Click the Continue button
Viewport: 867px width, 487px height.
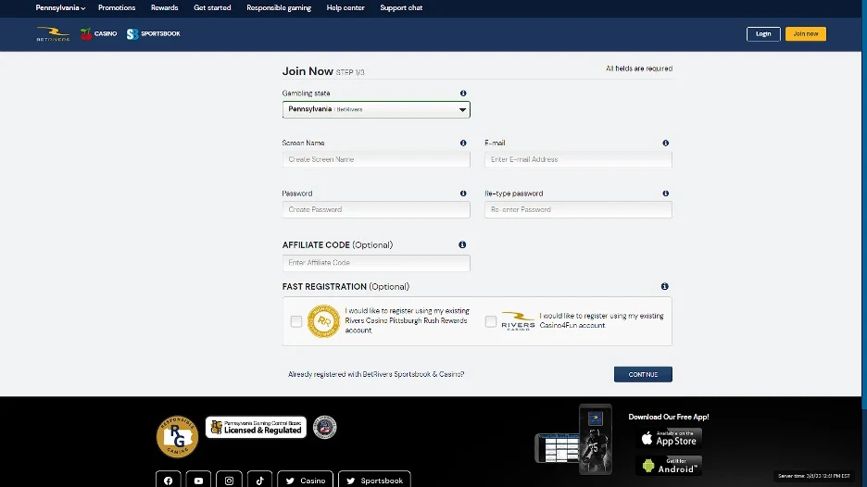click(x=643, y=374)
